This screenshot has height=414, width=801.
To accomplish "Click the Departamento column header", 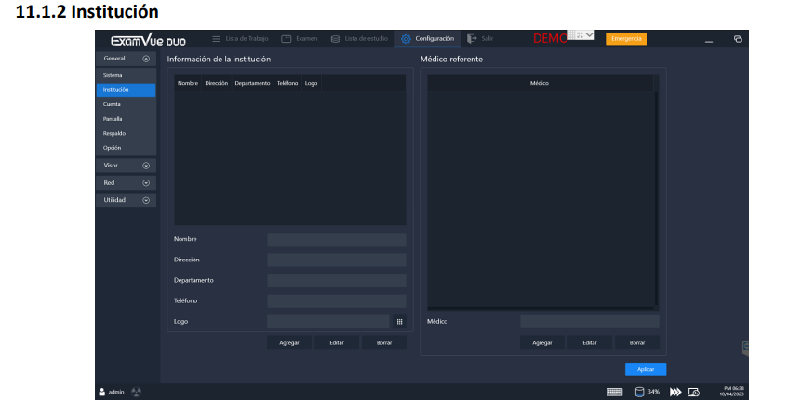I will [x=252, y=84].
